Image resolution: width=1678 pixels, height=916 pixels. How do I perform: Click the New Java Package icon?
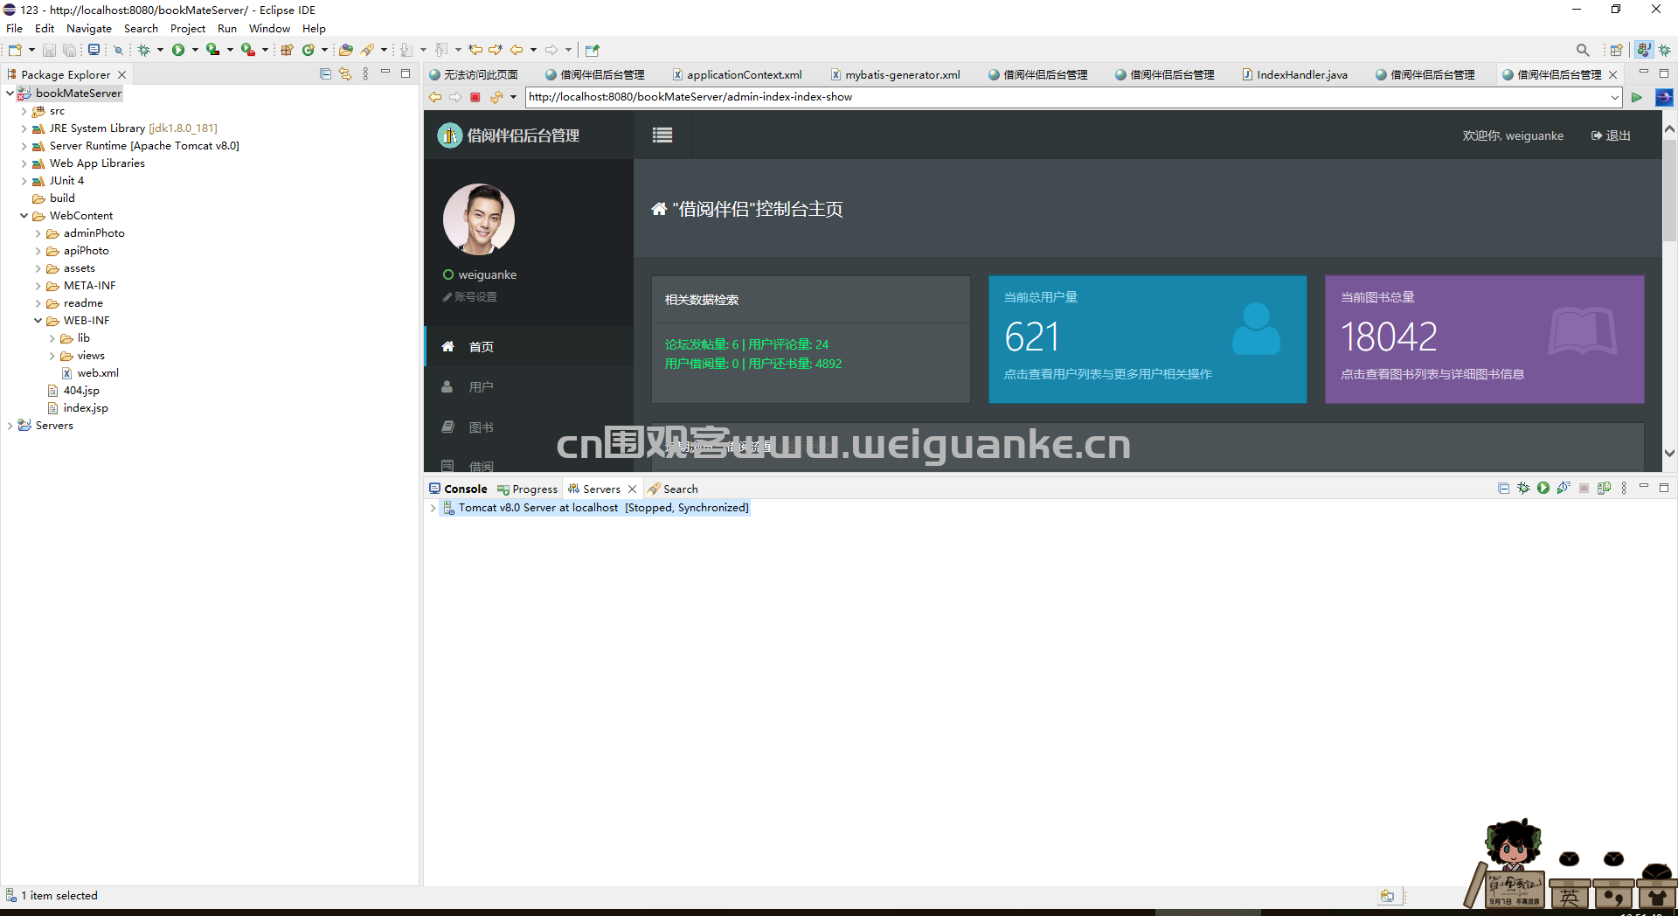(287, 50)
